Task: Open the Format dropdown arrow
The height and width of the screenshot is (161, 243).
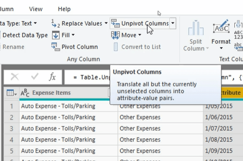Action: pos(221,48)
